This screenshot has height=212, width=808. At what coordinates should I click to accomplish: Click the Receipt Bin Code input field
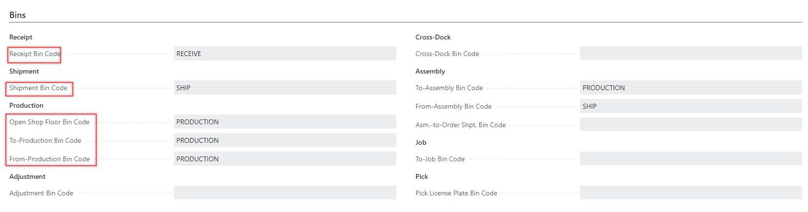pos(284,54)
